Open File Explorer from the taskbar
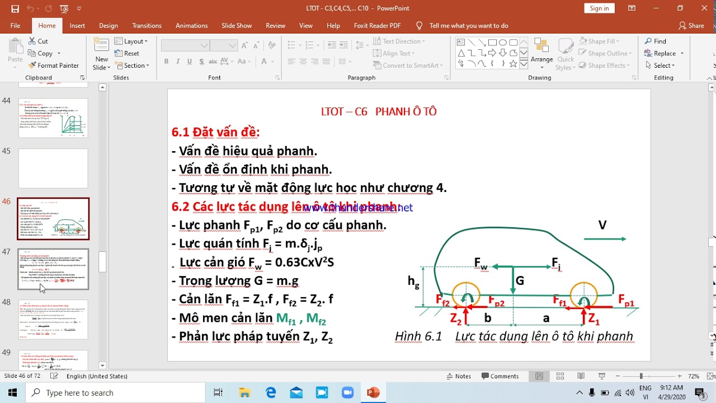The image size is (716, 403). 244,393
